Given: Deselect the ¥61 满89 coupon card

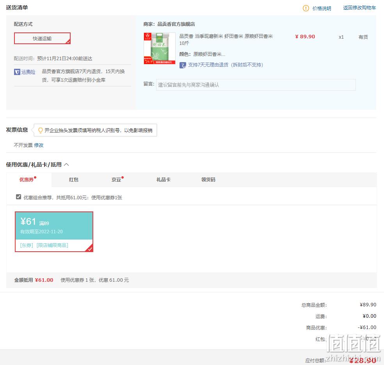Looking at the screenshot, I should pyautogui.click(x=54, y=232).
